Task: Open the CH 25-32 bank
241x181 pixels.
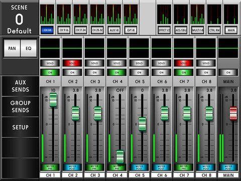Action: tap(97, 30)
